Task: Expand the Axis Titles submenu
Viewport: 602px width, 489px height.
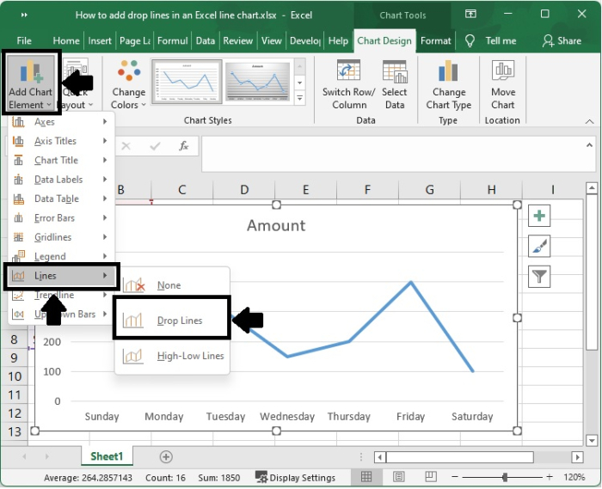Action: click(x=56, y=141)
